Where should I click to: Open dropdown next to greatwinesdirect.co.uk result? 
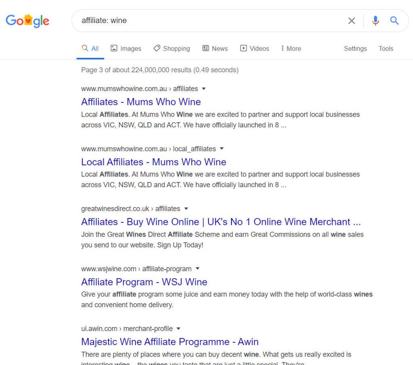[186, 209]
